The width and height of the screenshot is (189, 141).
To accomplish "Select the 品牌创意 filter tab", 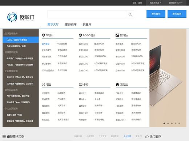I will click(78, 136).
